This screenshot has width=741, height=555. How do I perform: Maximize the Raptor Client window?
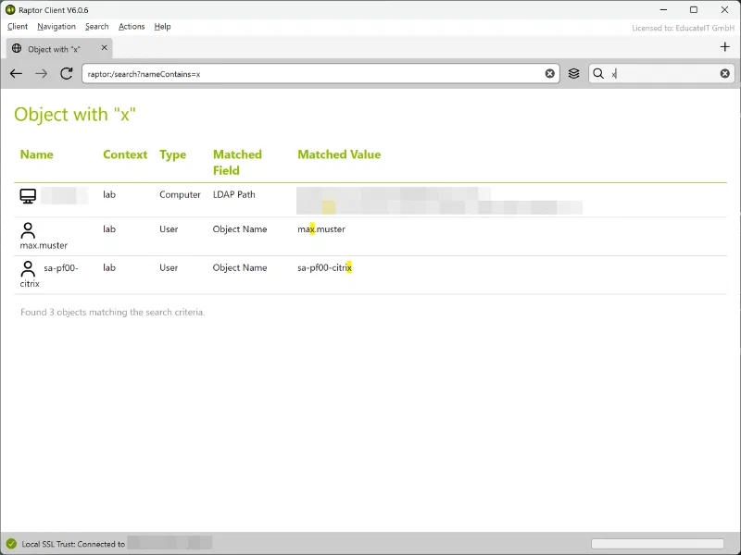coord(693,10)
